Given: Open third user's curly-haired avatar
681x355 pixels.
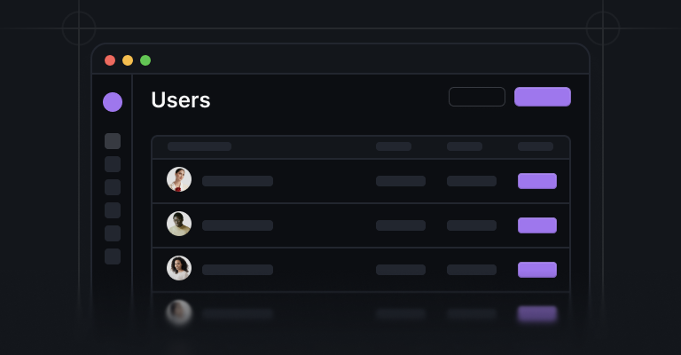Looking at the screenshot, I should click(x=179, y=268).
